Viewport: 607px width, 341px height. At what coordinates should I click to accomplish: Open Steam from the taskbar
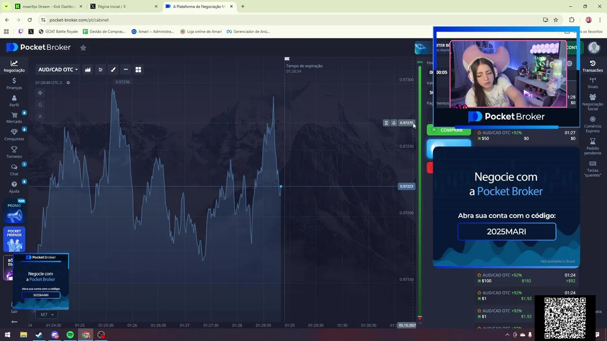(39, 335)
